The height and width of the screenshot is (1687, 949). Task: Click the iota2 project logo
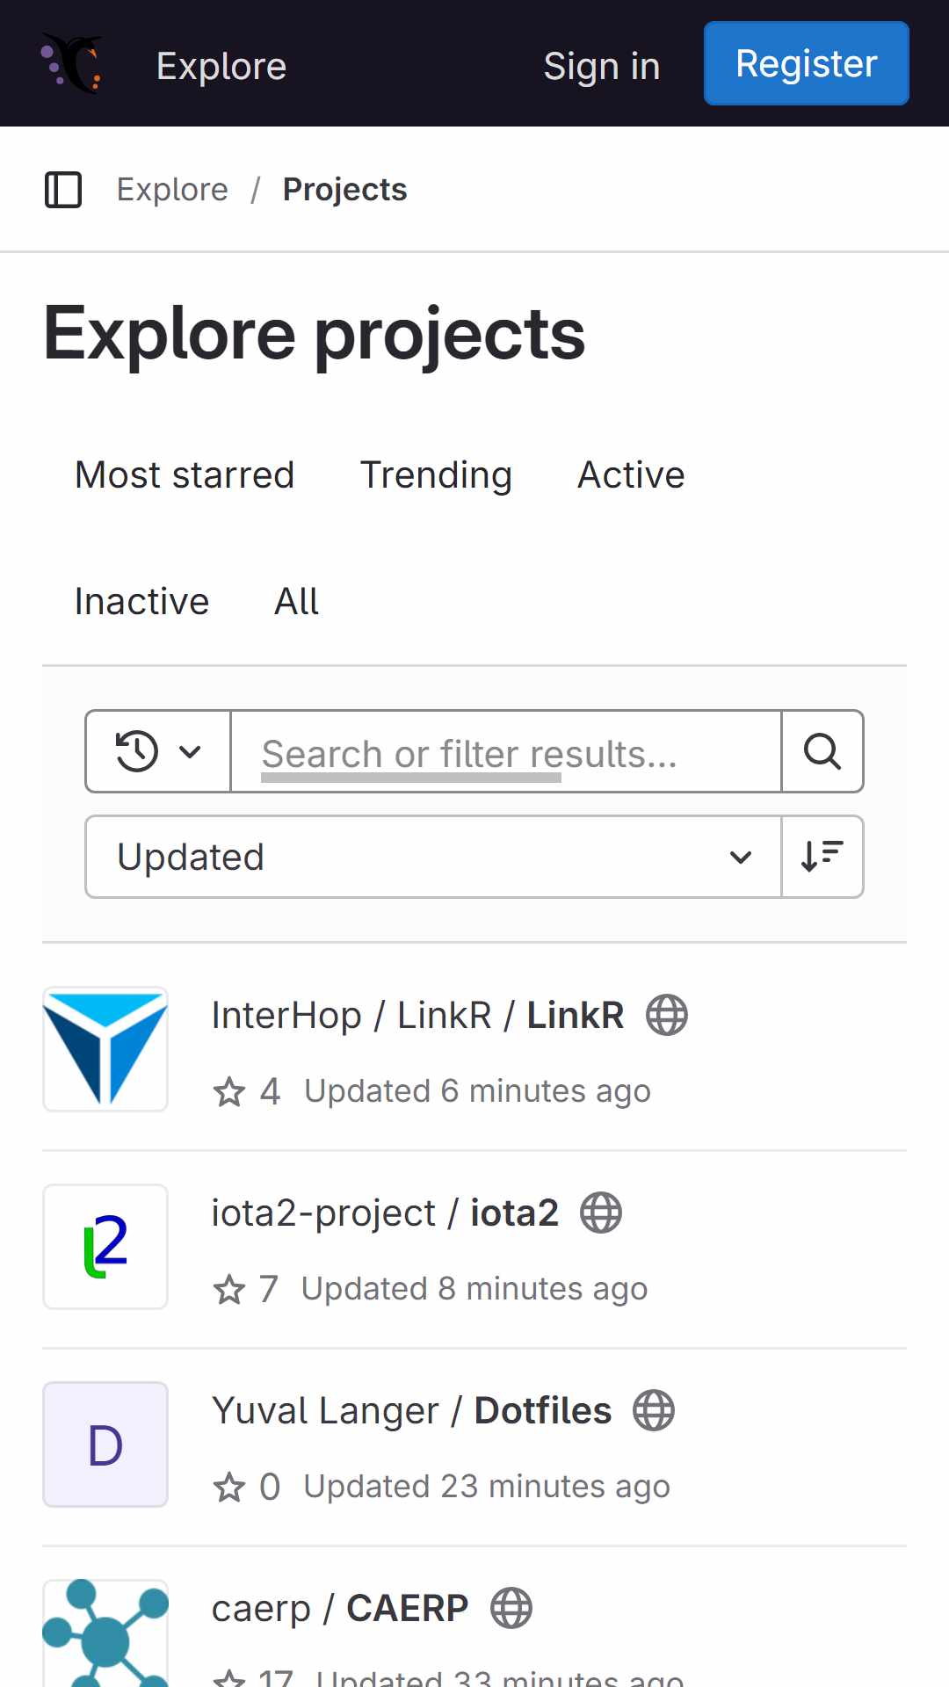point(105,1247)
